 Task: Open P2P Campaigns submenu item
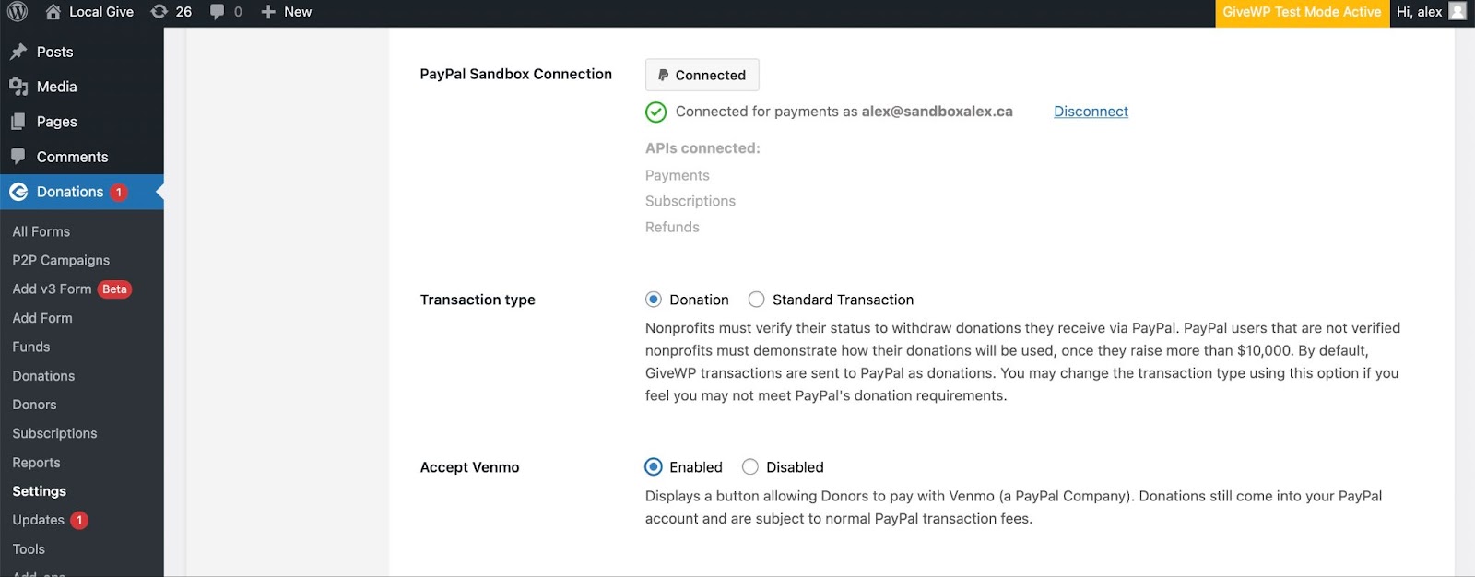(61, 260)
